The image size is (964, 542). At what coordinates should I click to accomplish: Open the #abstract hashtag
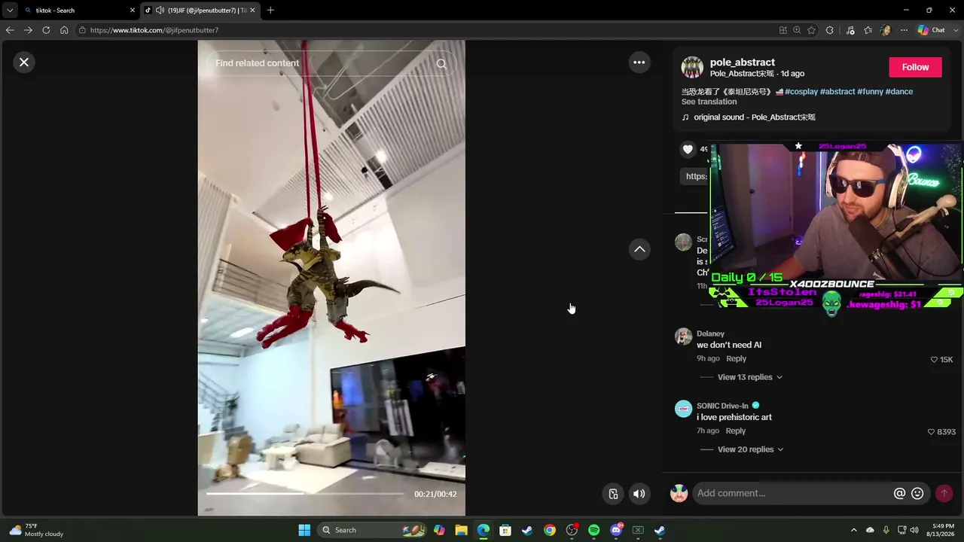pos(837,92)
